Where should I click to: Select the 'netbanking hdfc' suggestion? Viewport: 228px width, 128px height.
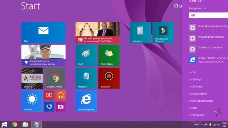pos(198,94)
